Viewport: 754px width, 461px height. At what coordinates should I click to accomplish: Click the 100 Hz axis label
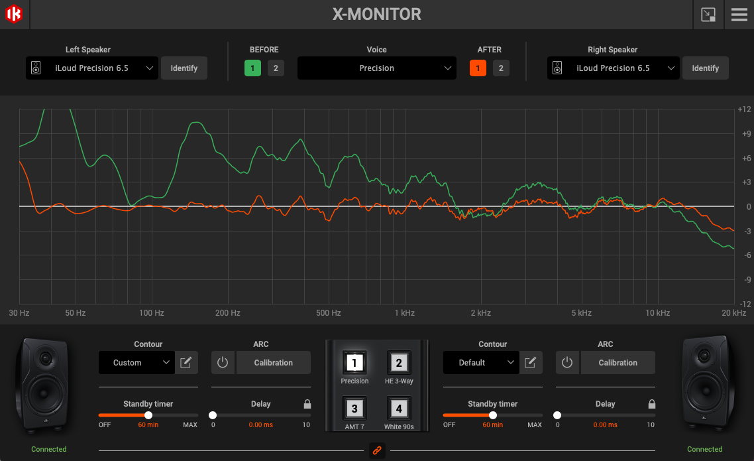[152, 313]
